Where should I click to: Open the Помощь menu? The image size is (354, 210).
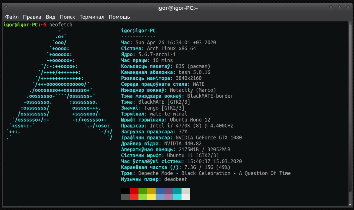tap(119, 17)
